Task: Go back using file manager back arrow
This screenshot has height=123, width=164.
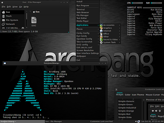Action: [x=30, y=12]
